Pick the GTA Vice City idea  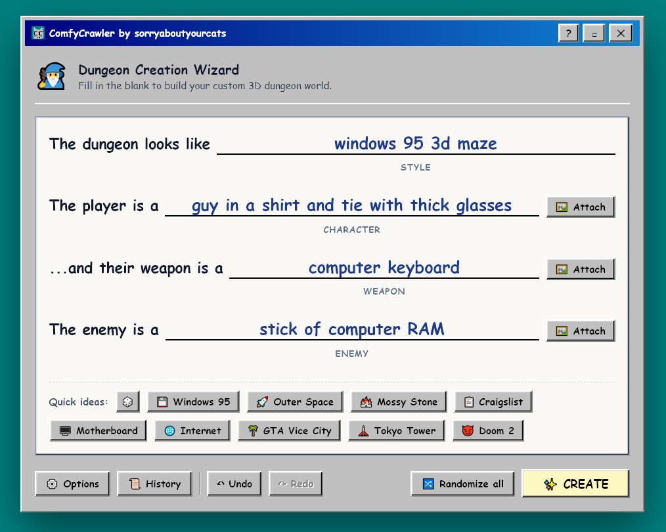click(289, 430)
